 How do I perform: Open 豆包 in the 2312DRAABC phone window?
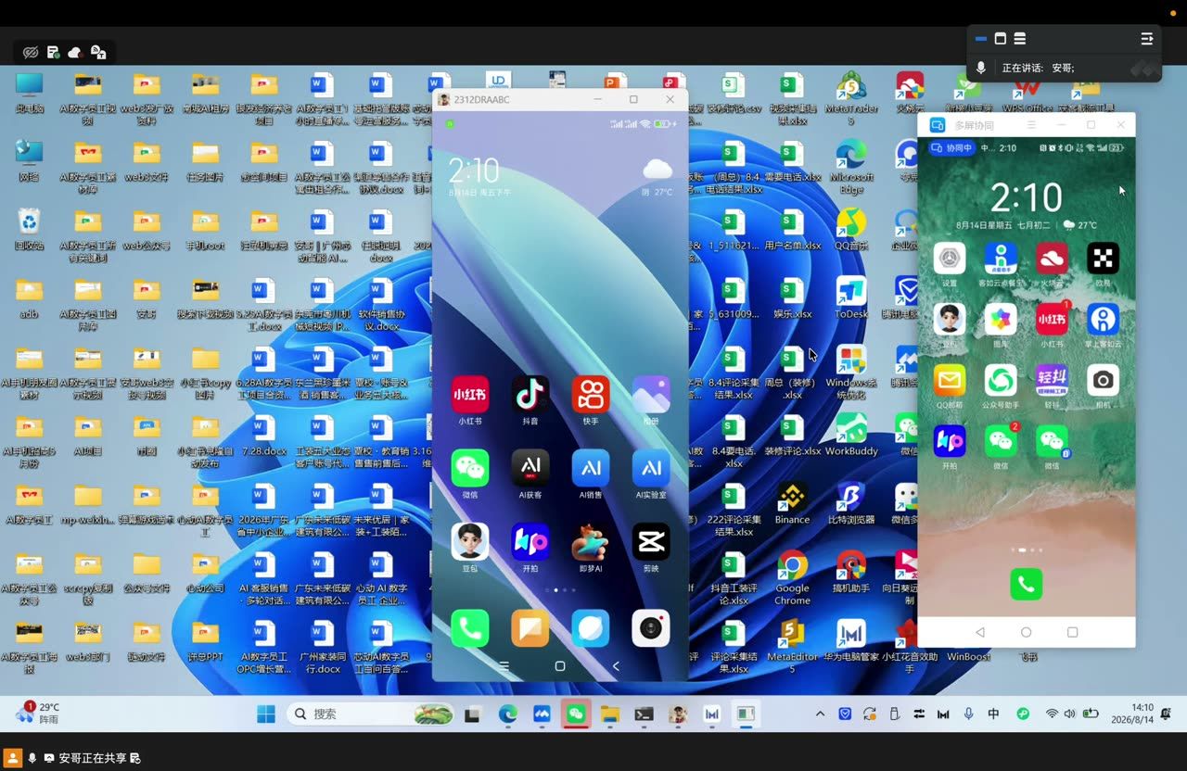(470, 541)
